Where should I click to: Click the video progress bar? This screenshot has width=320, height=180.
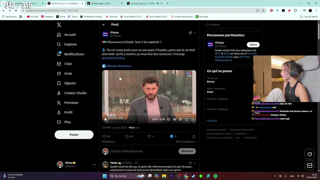pyautogui.click(x=149, y=114)
